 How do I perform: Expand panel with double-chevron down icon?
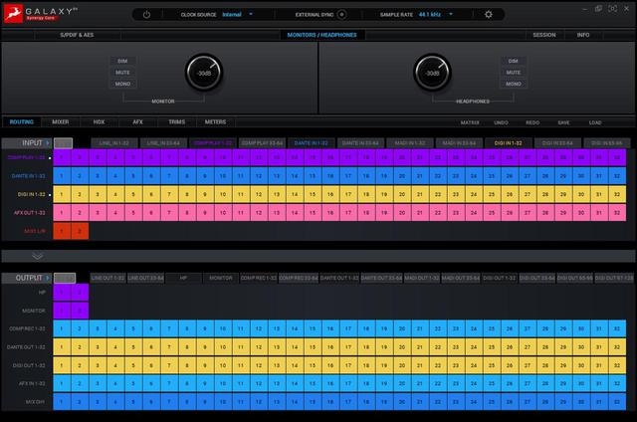(37, 256)
